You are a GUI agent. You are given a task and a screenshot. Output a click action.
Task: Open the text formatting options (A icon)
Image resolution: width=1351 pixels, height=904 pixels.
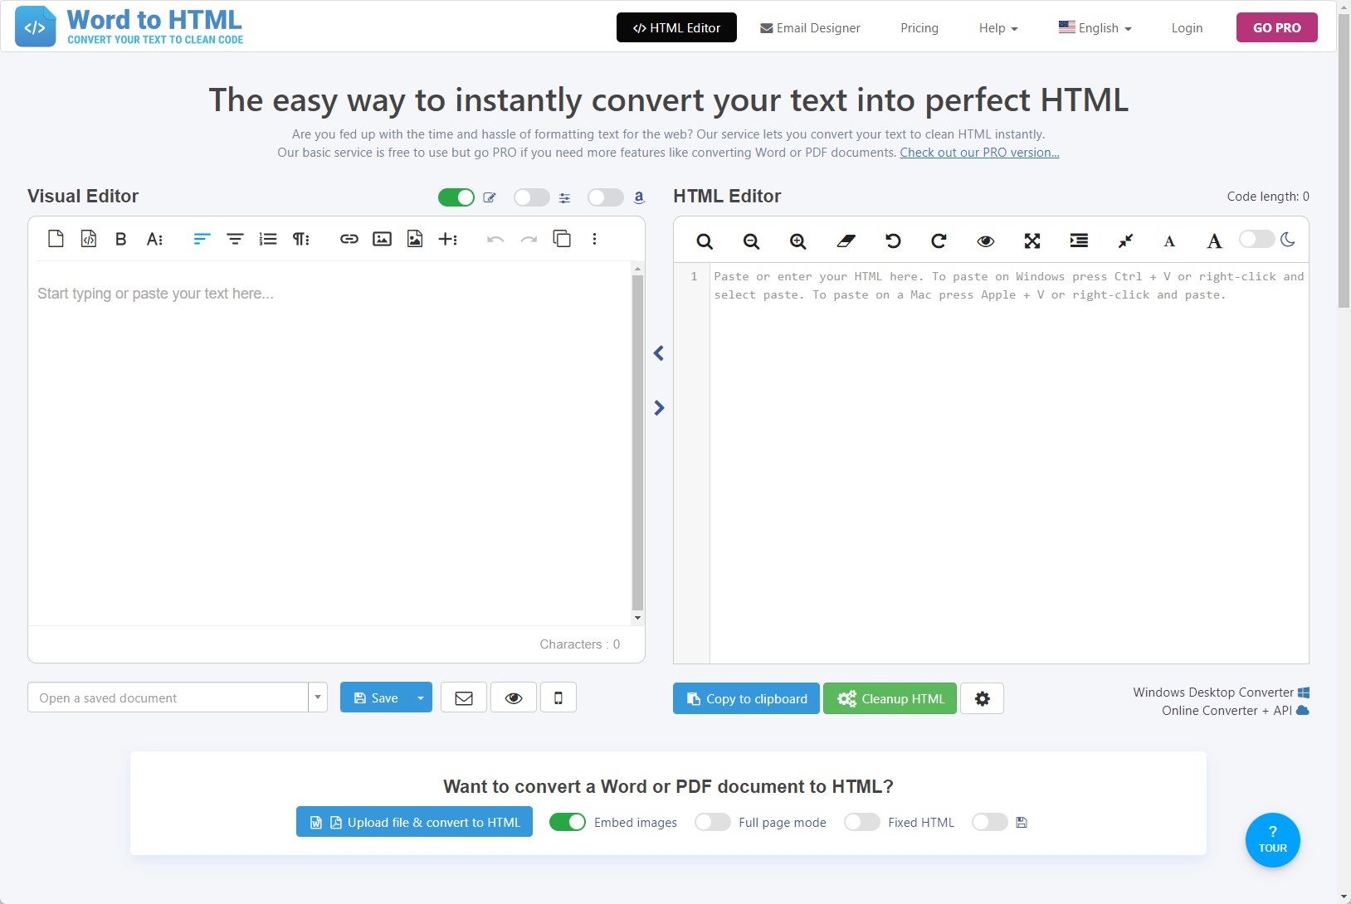pos(154,239)
